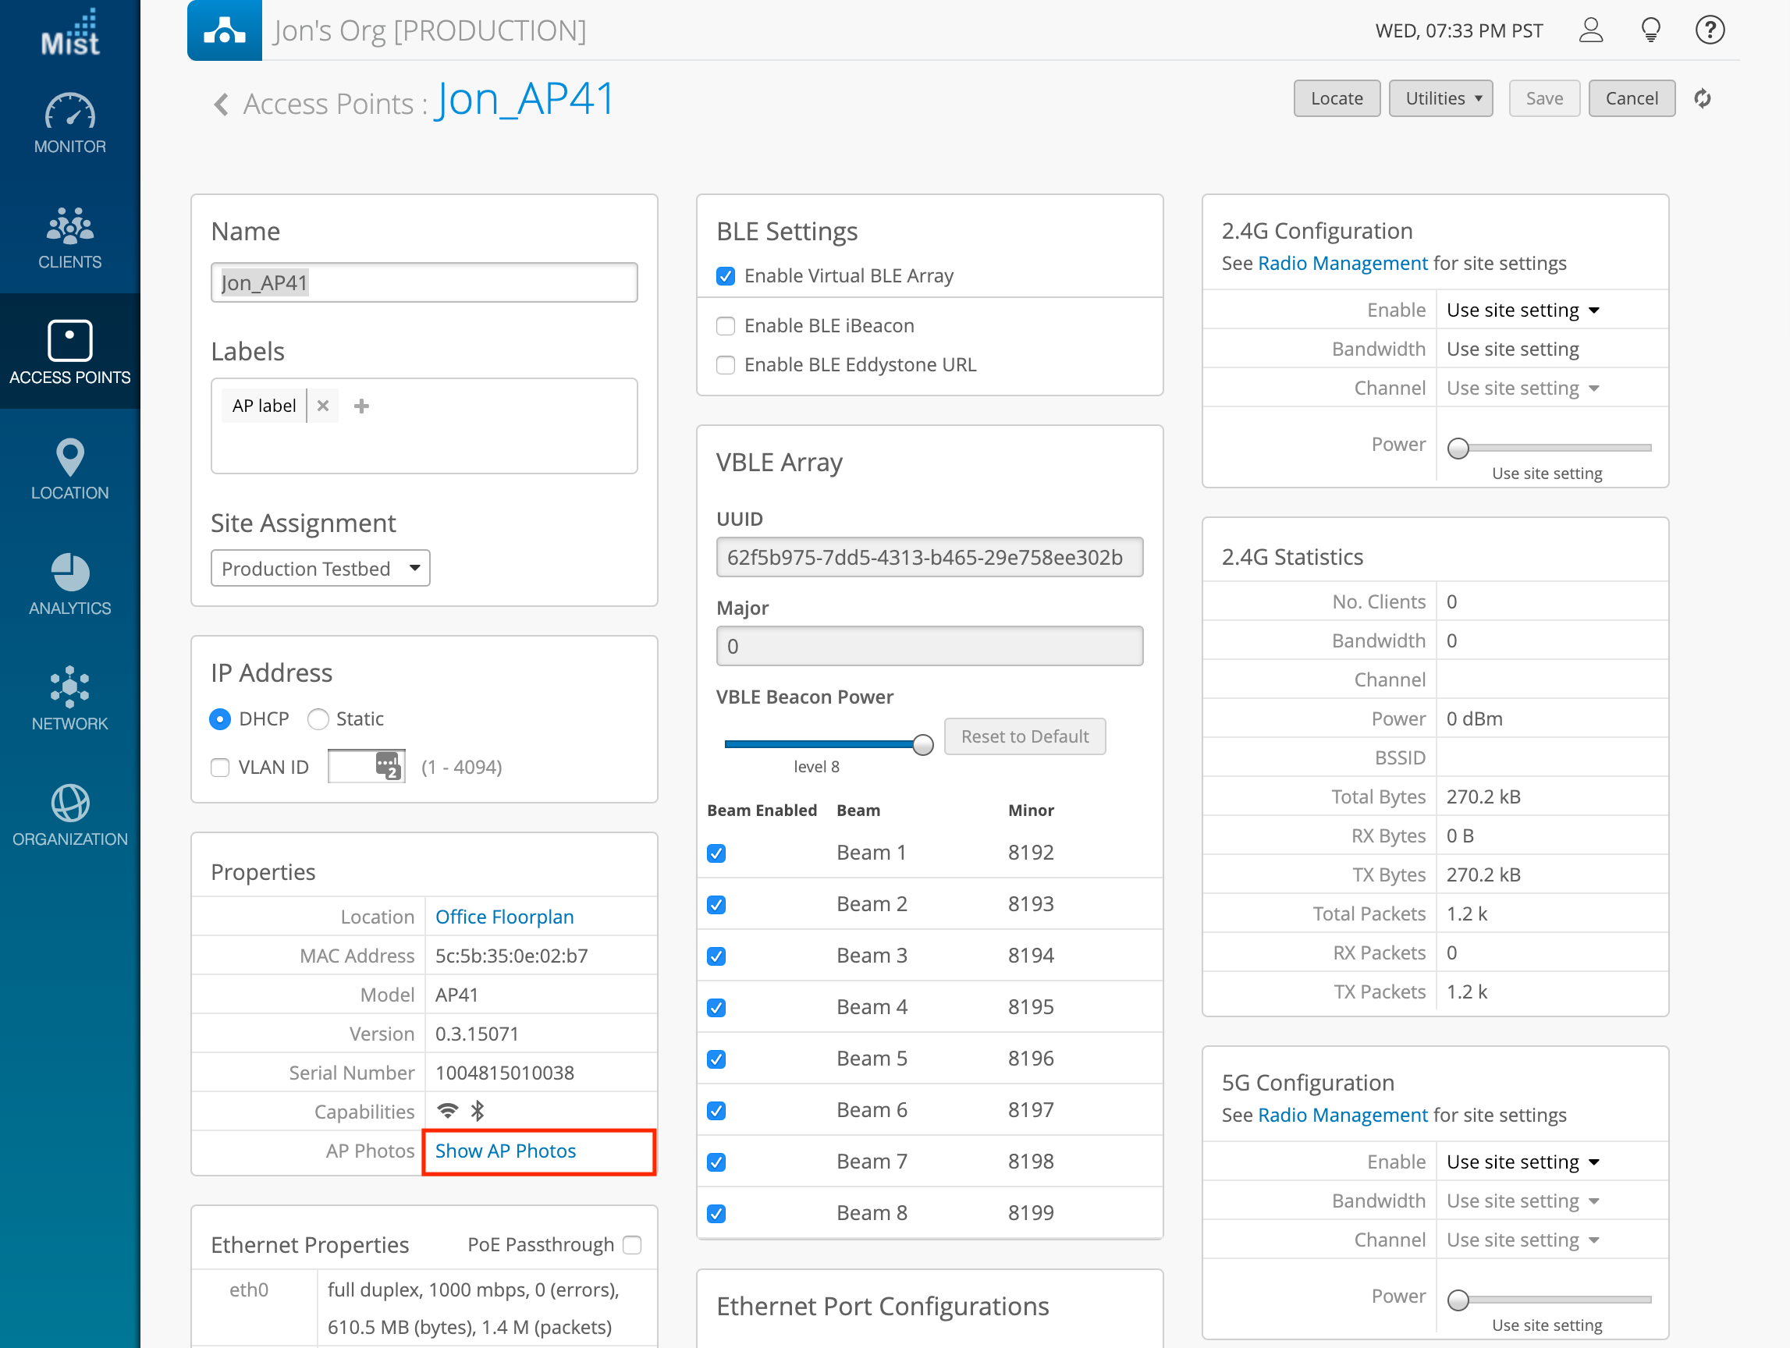The width and height of the screenshot is (1790, 1348).
Task: Expand the Production Testbed site dropdown
Action: (x=321, y=569)
